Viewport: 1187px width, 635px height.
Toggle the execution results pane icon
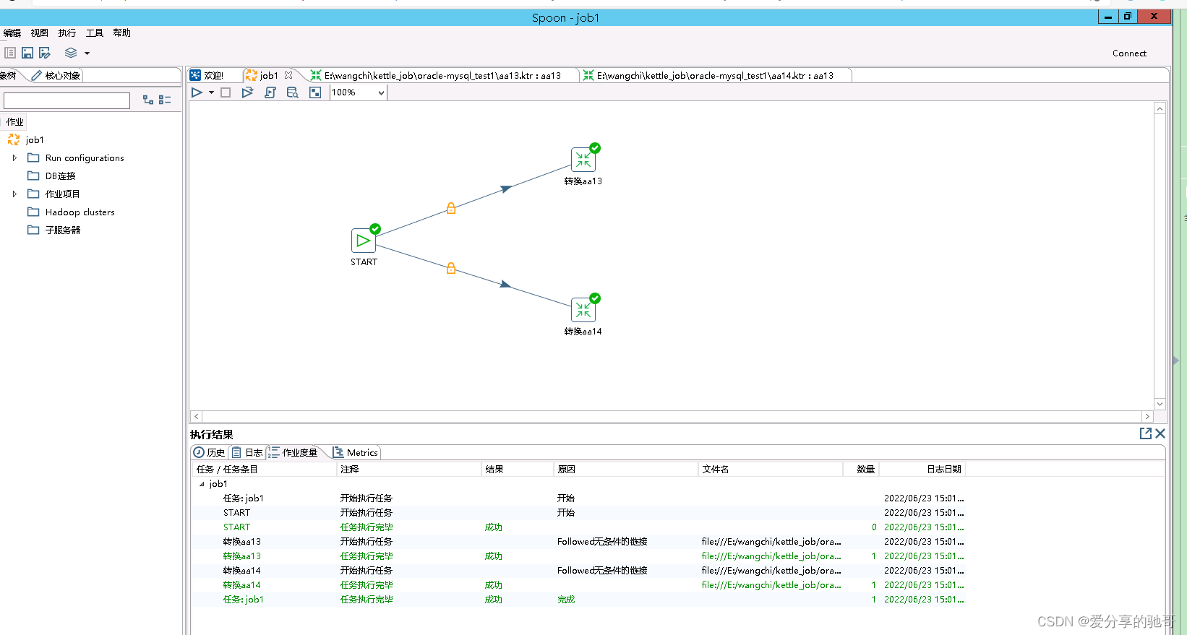pyautogui.click(x=315, y=92)
